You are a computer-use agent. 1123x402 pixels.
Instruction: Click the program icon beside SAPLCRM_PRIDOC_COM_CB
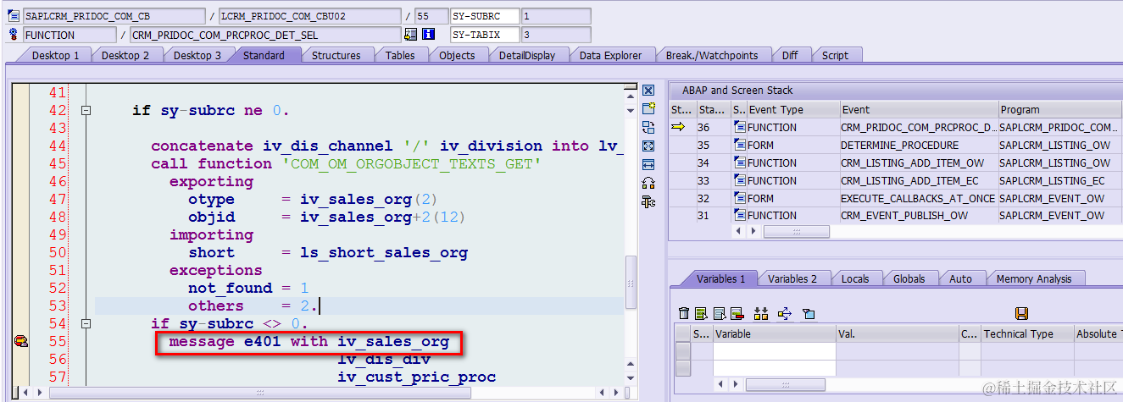point(13,16)
